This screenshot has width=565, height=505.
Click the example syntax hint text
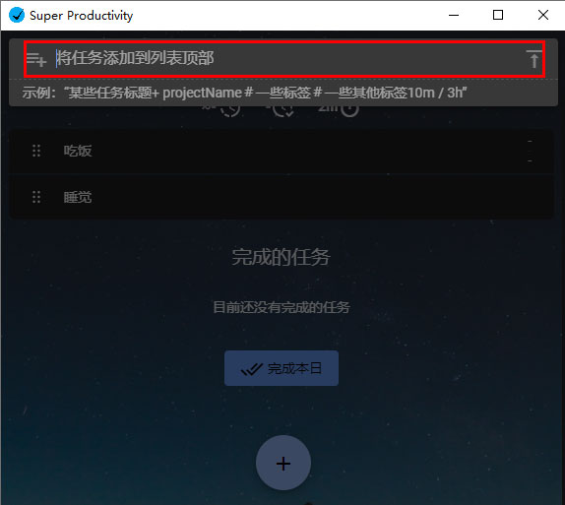point(244,93)
